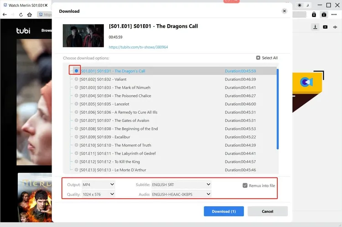Click the Dragons Call video thumbnail
The image size is (342, 227).
[x=83, y=36]
